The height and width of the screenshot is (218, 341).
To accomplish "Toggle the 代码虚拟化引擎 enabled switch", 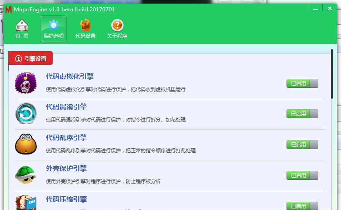I will (302, 83).
